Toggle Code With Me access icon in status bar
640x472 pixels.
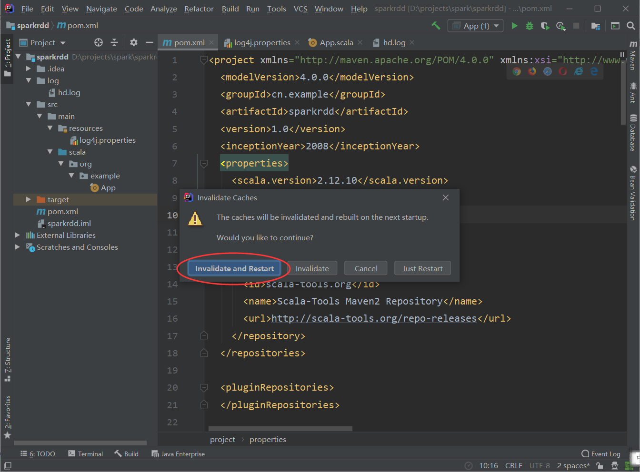tap(614, 466)
